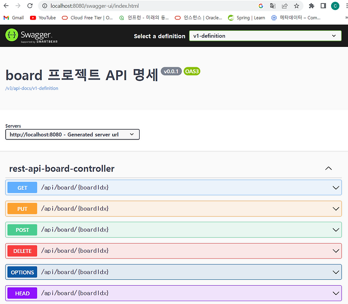This screenshot has height=304, width=348.
Task: Click the browser reload icon
Action: (x=30, y=6)
